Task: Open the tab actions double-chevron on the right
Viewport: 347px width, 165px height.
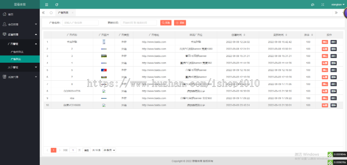Action: coord(336,13)
